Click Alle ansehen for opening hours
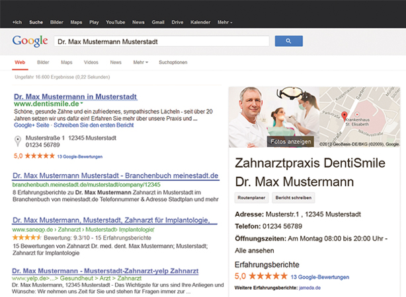 pyautogui.click(x=255, y=251)
